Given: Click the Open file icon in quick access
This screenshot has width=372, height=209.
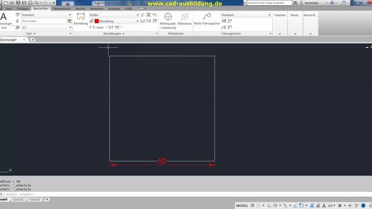Looking at the screenshot, I should 12,3.
